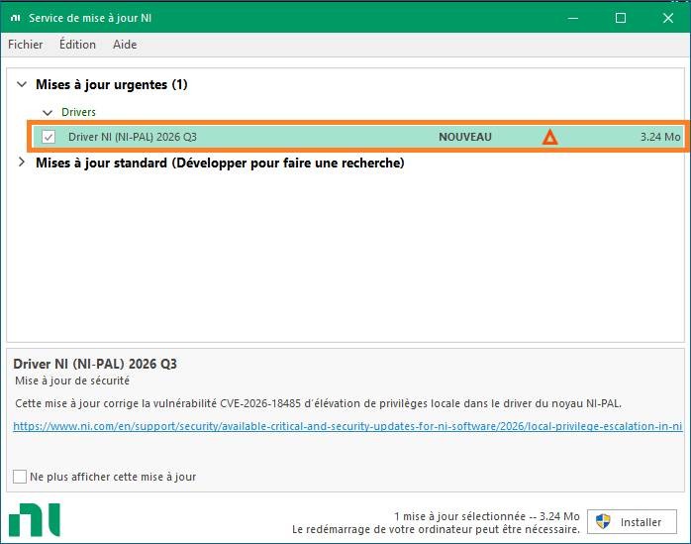Click the Drivers category label
This screenshot has width=691, height=544.
(78, 112)
